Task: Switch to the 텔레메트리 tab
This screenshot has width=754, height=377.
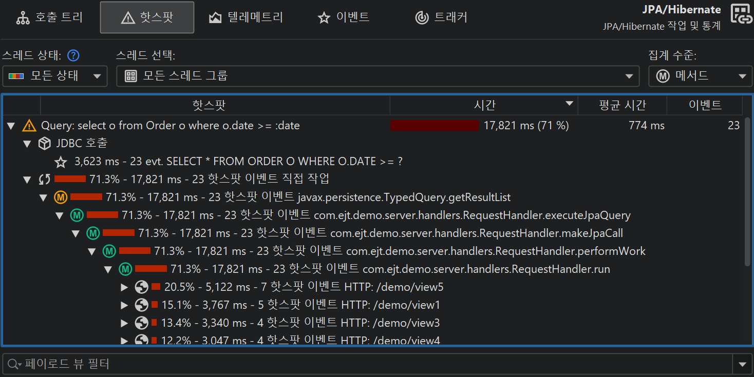Action: [246, 17]
